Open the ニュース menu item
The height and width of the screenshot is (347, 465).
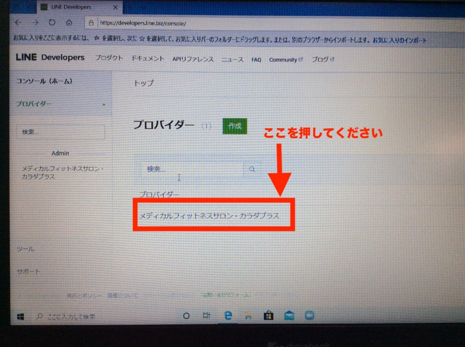(232, 59)
